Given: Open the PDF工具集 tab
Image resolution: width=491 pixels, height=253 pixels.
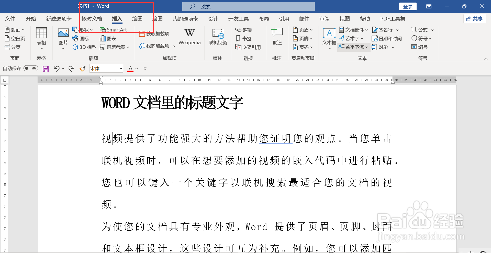Looking at the screenshot, I should (393, 19).
